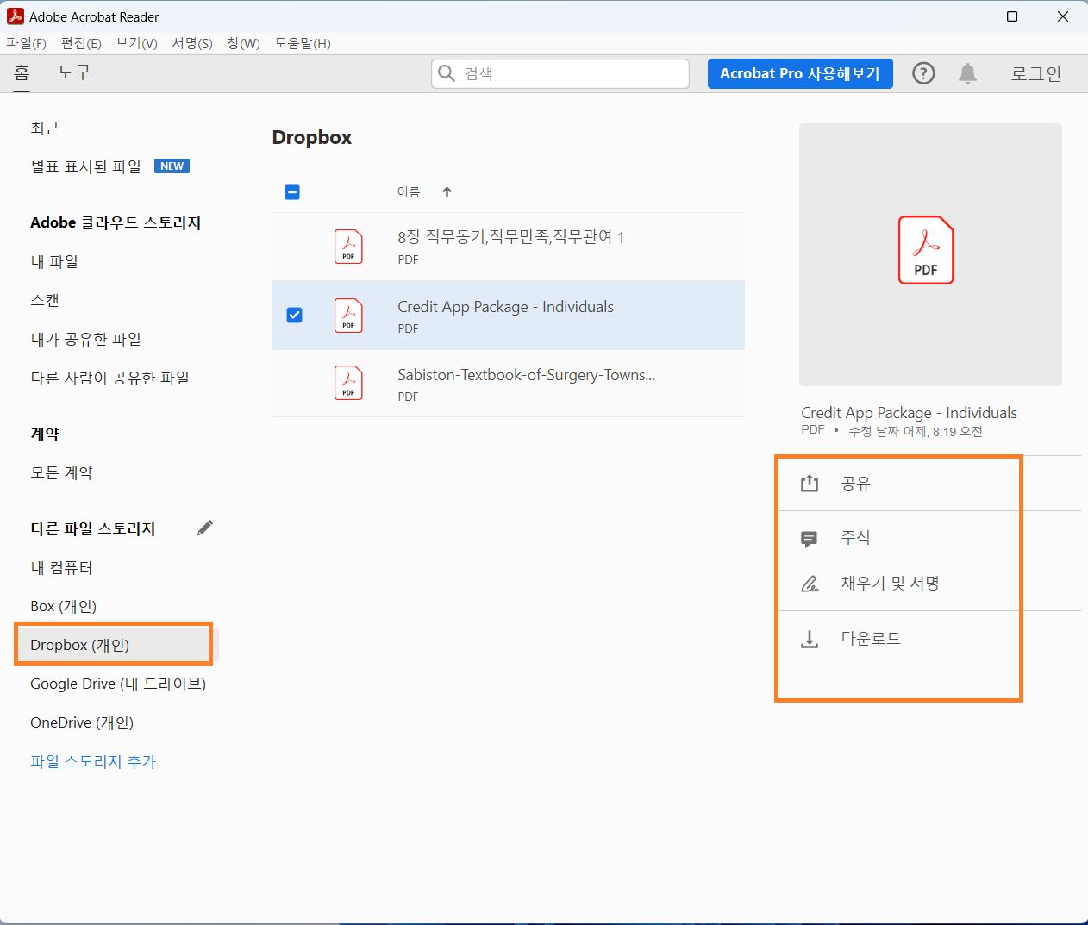Click PDF icon of 8장 직무동기 file

347,247
